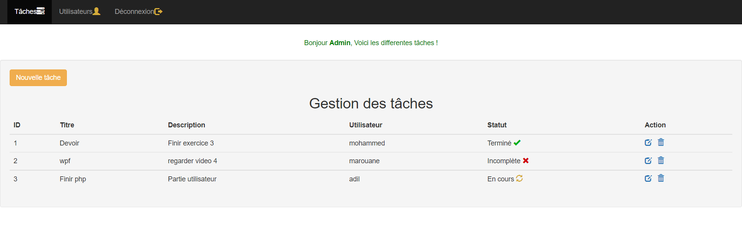This screenshot has height=230, width=742.
Task: Click the green check icon for Terminé status
Action: 517,142
